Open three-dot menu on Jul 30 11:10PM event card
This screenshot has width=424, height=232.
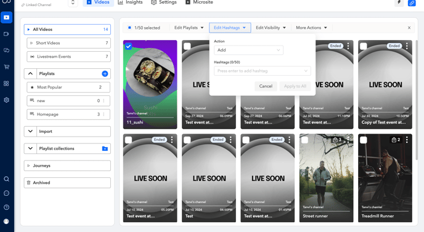[348, 46]
